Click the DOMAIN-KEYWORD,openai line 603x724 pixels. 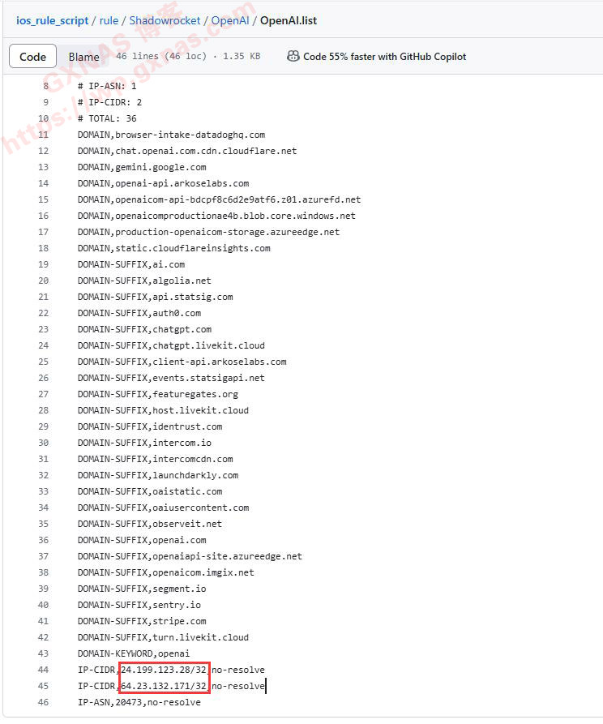pyautogui.click(x=133, y=653)
